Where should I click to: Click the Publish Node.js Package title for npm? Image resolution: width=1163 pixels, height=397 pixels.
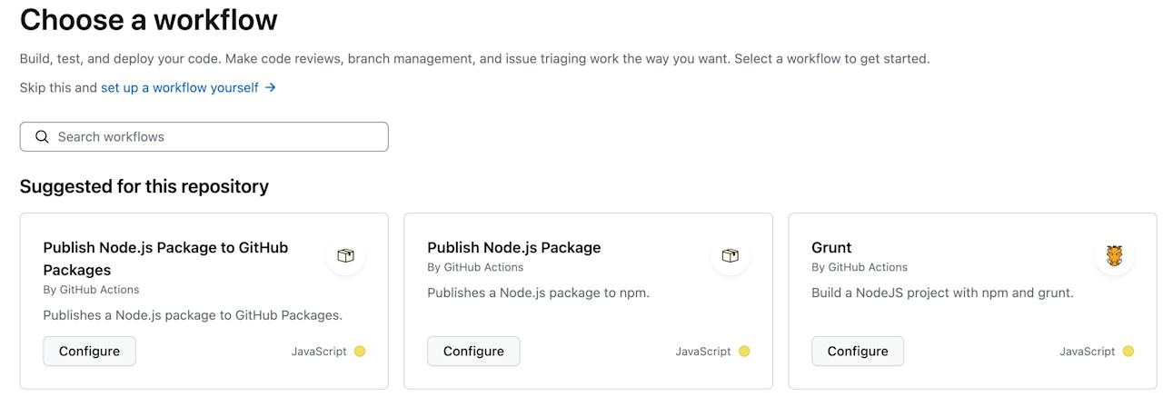[x=513, y=247]
